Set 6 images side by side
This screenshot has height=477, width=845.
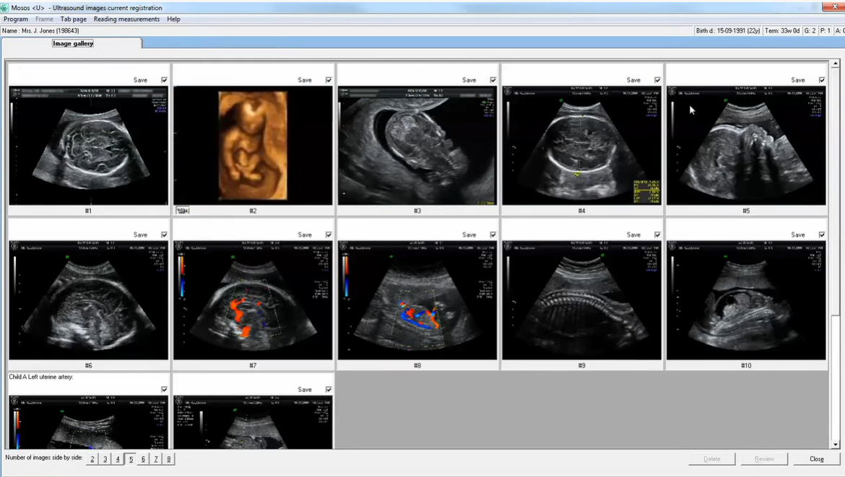(x=143, y=459)
